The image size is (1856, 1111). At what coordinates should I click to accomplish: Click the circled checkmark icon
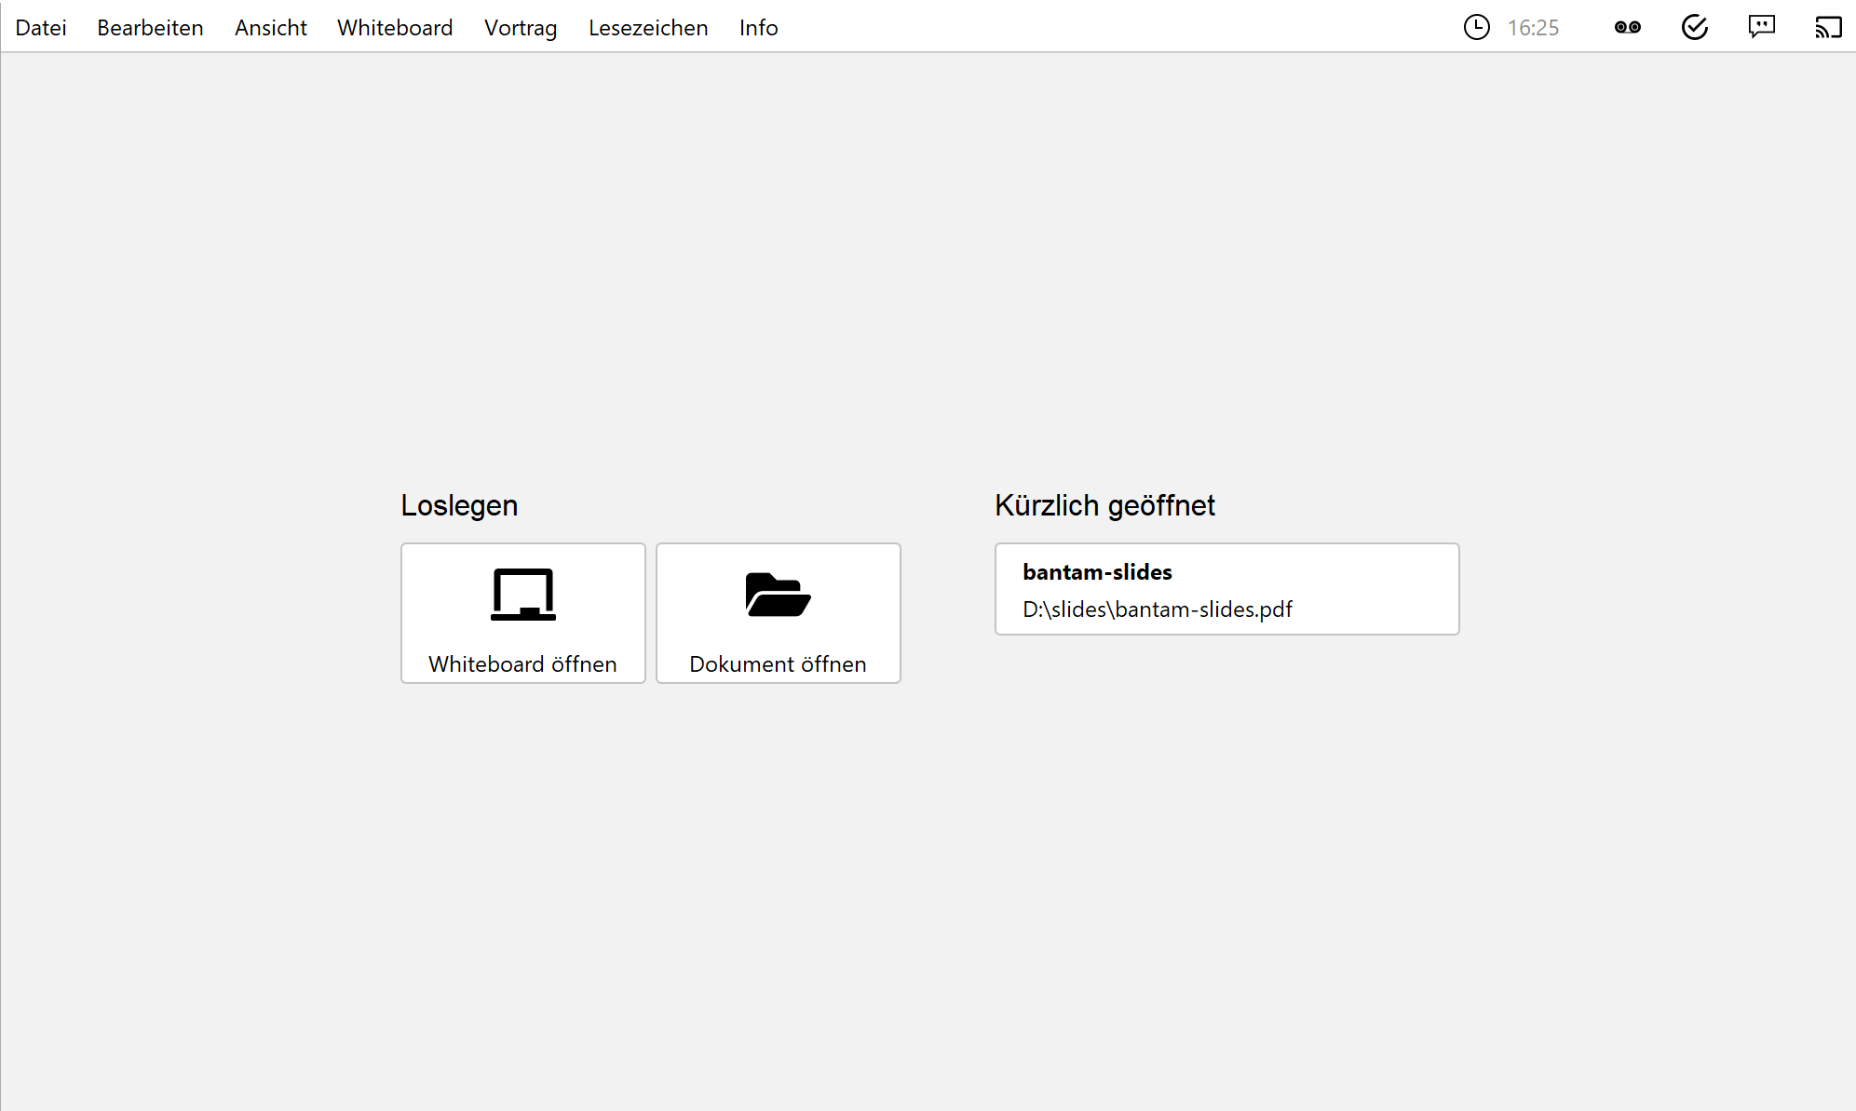point(1694,27)
